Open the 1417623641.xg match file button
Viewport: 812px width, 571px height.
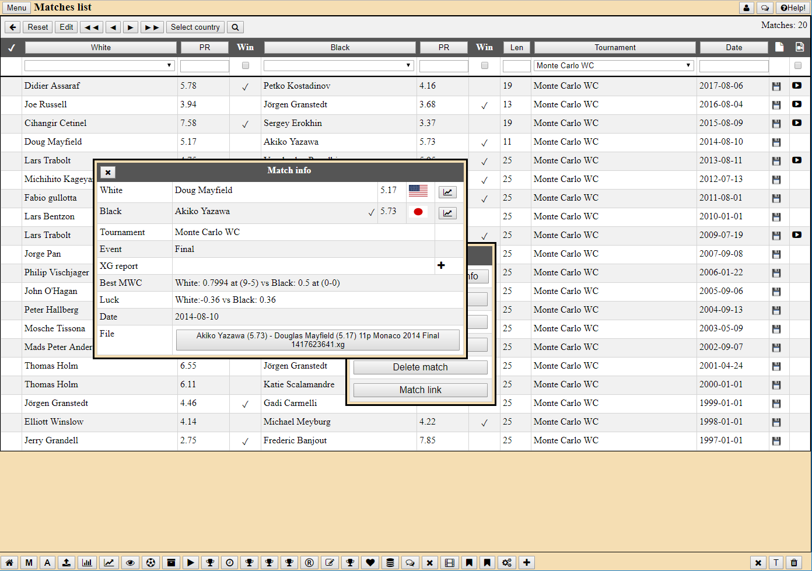(x=318, y=340)
